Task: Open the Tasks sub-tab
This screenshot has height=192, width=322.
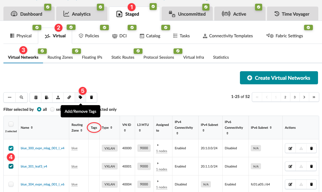Action: coord(182,36)
